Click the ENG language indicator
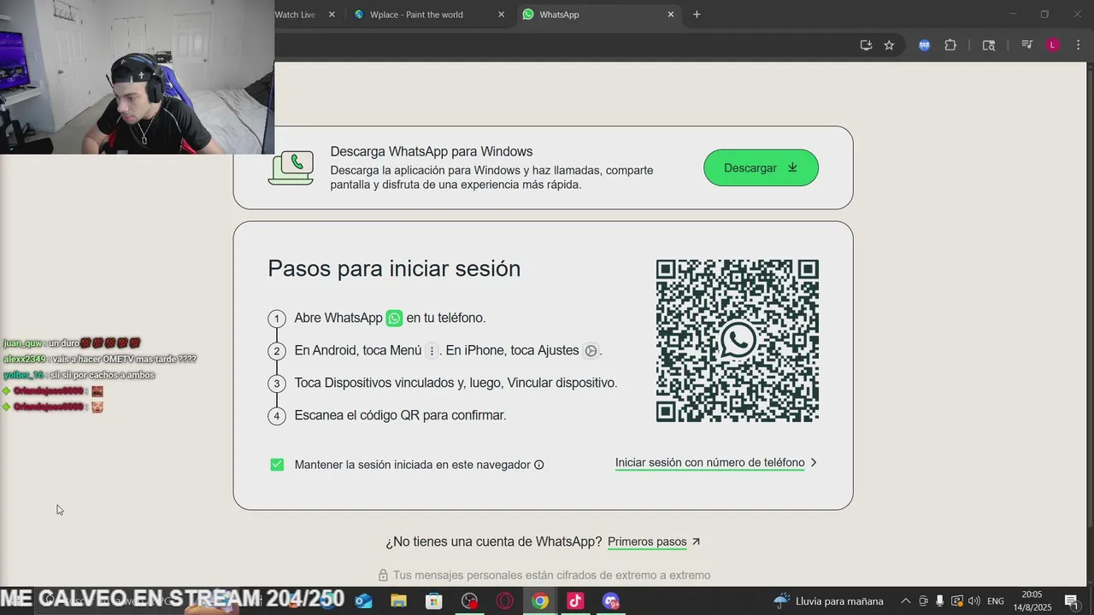 tap(996, 600)
